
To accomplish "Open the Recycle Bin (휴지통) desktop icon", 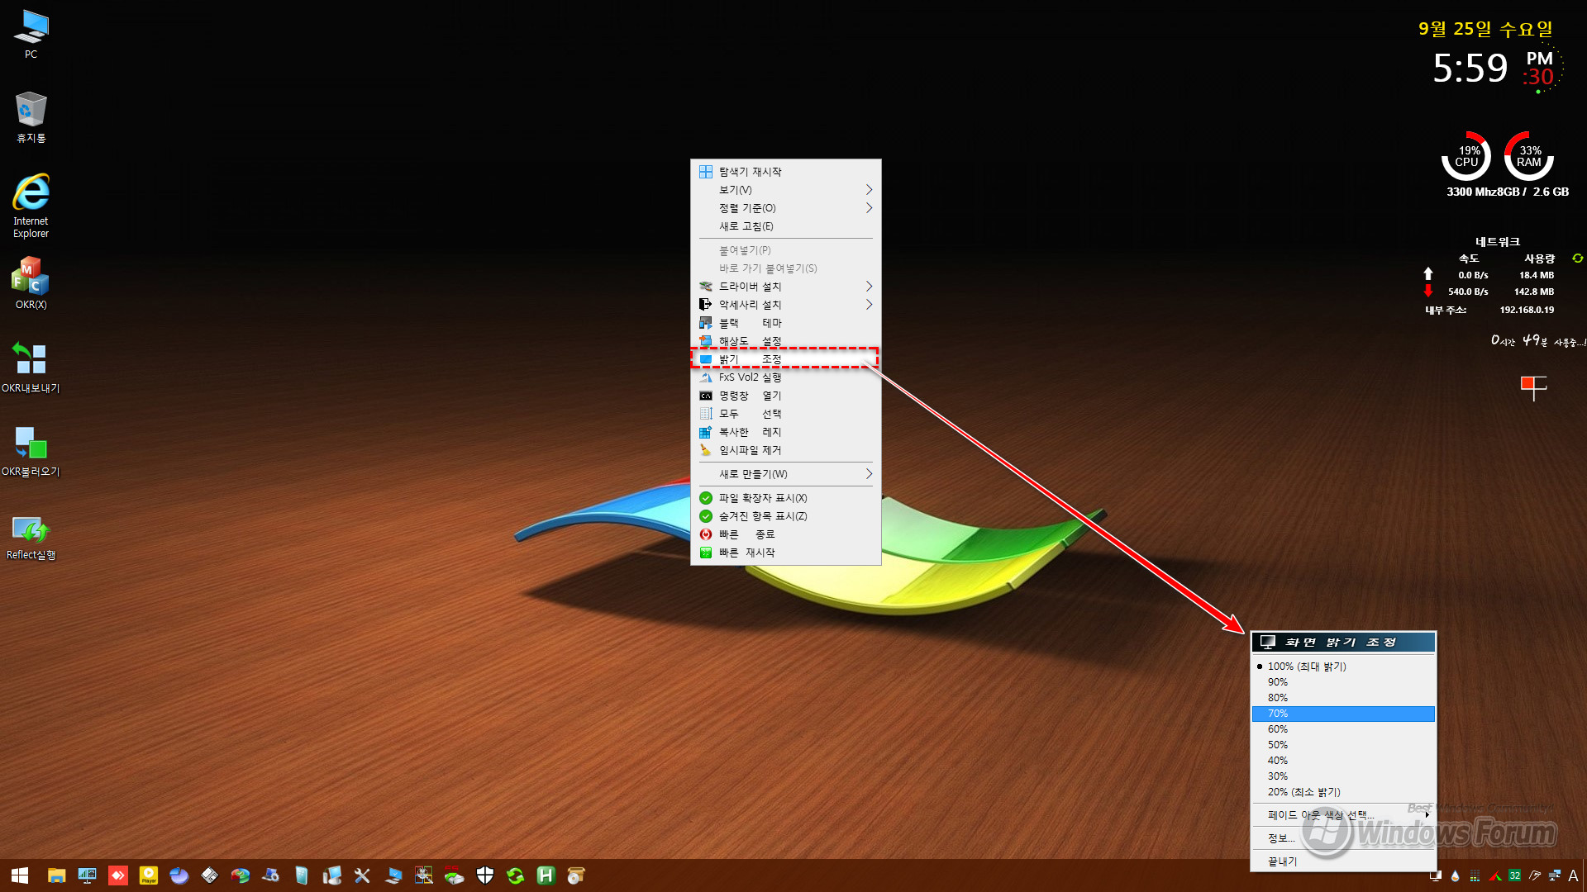I will (31, 117).
